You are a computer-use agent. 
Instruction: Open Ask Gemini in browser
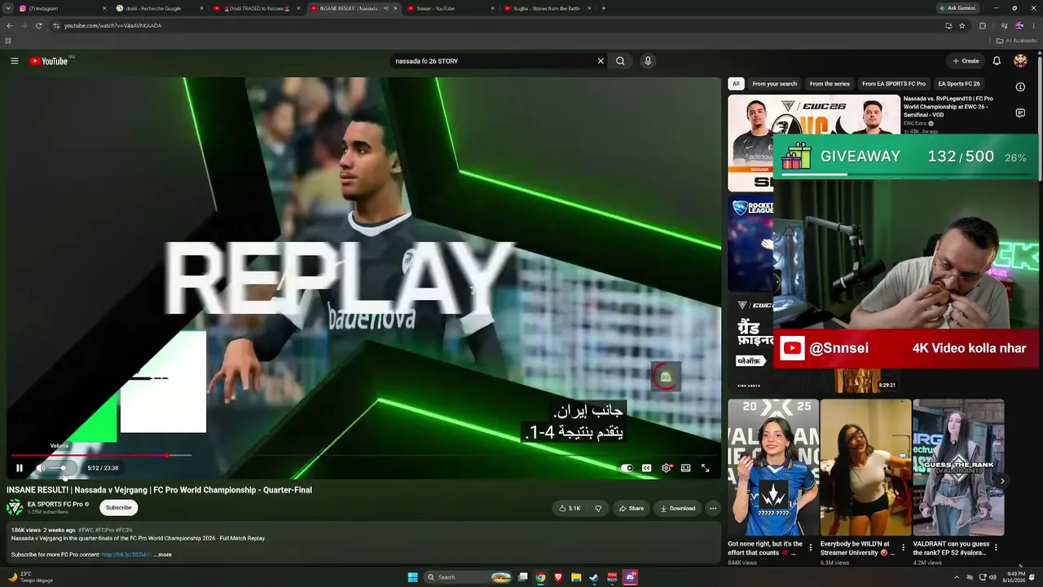(957, 8)
